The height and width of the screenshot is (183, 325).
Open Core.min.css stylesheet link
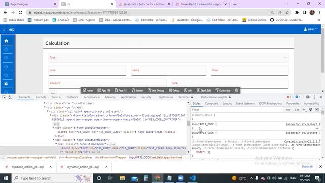302,141
